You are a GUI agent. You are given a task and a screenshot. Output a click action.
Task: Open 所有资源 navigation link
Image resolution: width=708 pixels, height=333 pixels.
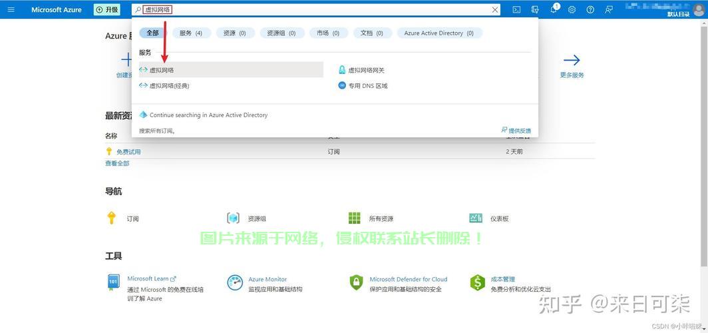(x=381, y=218)
